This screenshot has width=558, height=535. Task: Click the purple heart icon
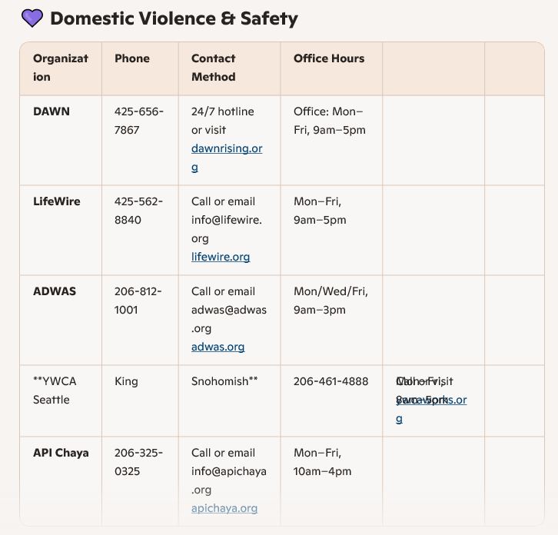(x=32, y=18)
